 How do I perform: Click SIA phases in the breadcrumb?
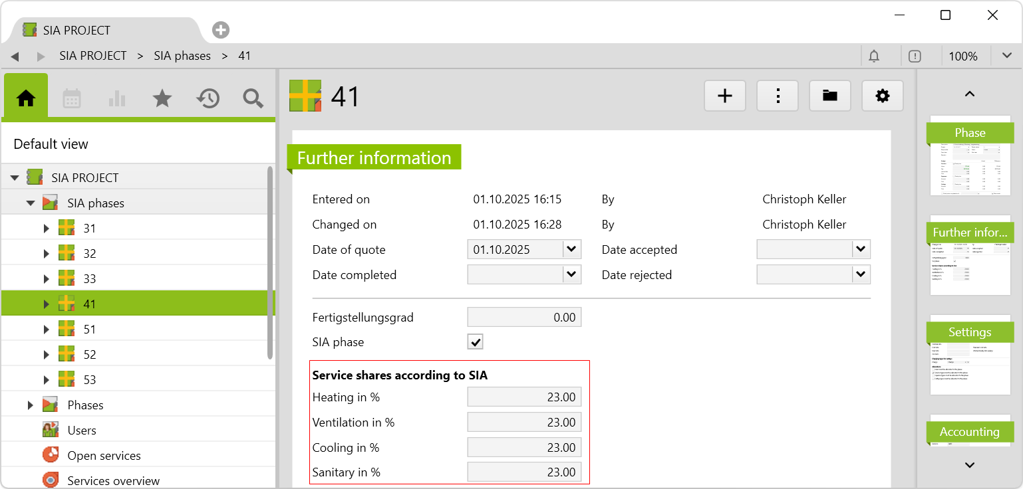[x=182, y=56]
